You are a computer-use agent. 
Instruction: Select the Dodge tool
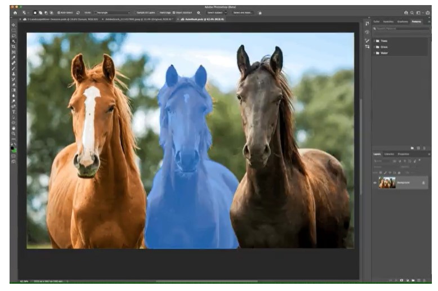(x=14, y=101)
